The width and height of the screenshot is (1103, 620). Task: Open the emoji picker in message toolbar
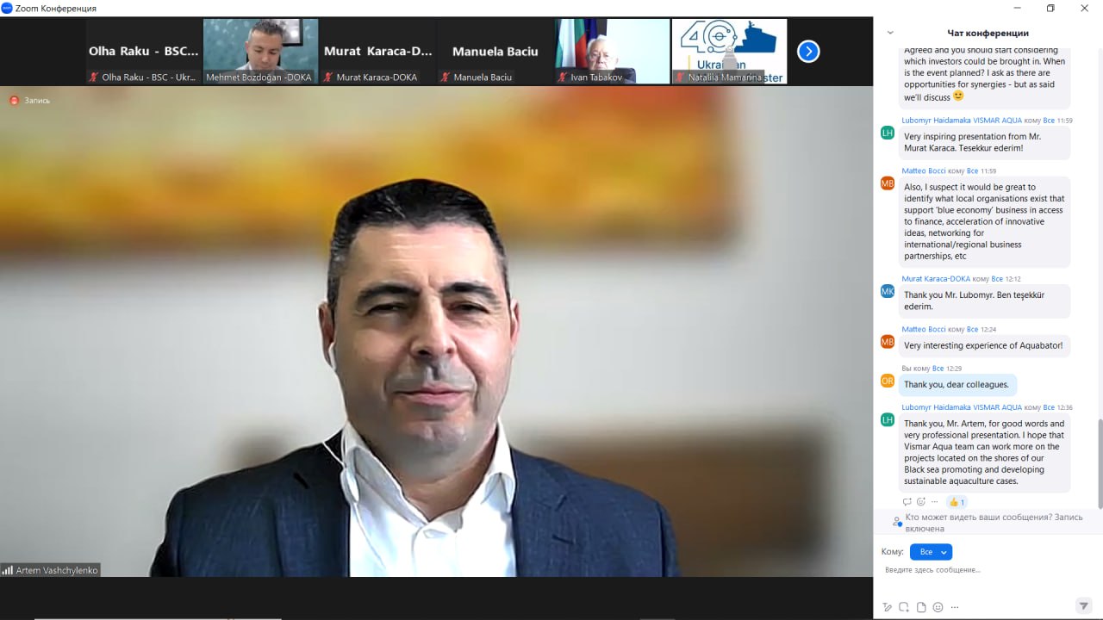tap(938, 607)
